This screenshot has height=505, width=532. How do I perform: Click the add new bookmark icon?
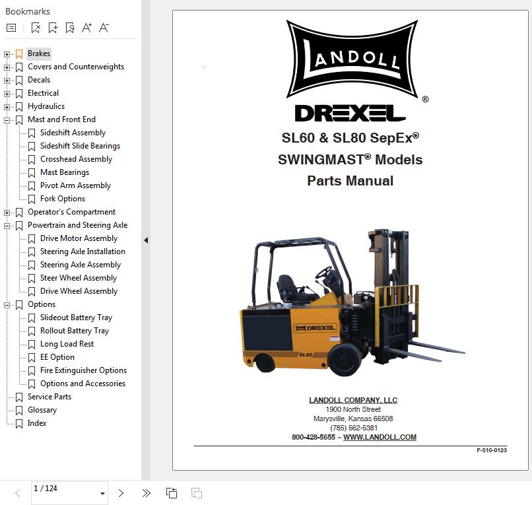pyautogui.click(x=53, y=28)
